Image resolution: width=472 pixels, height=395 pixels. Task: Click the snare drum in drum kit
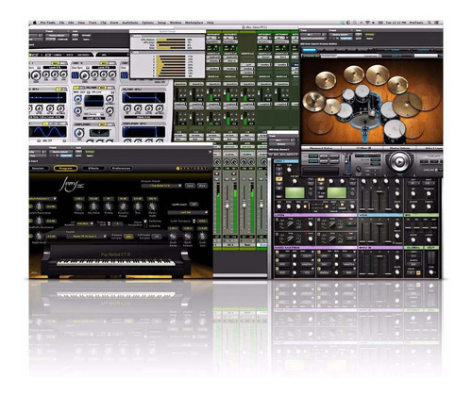pos(344,112)
